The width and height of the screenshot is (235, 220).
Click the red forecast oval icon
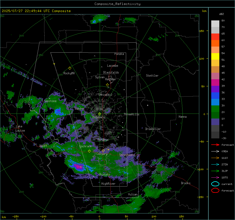(x=215, y=190)
